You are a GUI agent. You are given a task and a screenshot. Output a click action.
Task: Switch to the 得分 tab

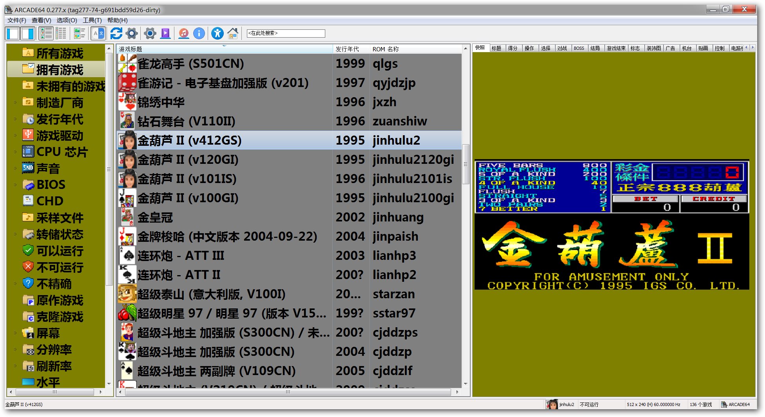pos(513,48)
